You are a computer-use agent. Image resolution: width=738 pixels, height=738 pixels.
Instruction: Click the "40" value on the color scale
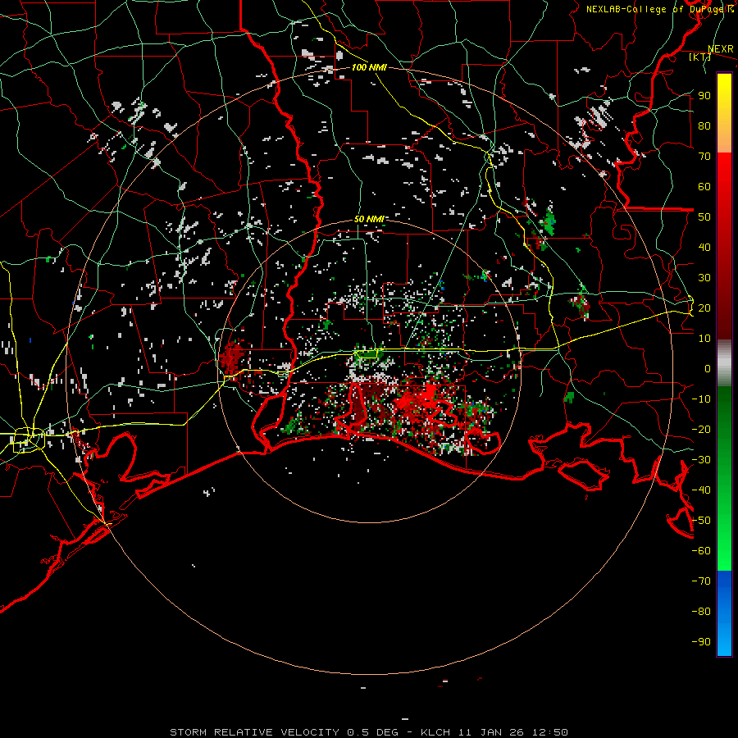(704, 247)
